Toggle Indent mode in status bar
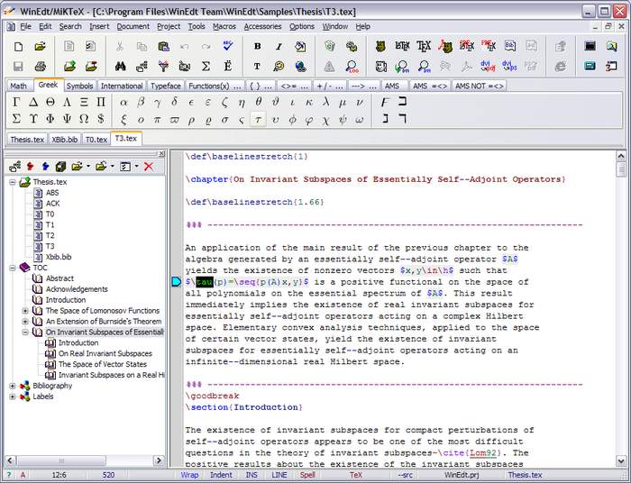The width and height of the screenshot is (631, 483). (221, 475)
